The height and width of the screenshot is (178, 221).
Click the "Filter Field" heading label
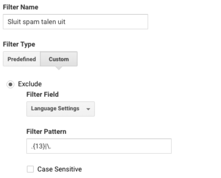point(42,94)
